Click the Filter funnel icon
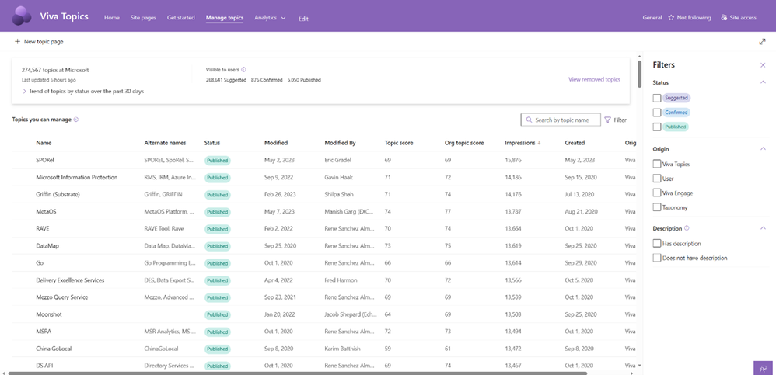Viewport: 776px width, 375px height. pos(608,120)
